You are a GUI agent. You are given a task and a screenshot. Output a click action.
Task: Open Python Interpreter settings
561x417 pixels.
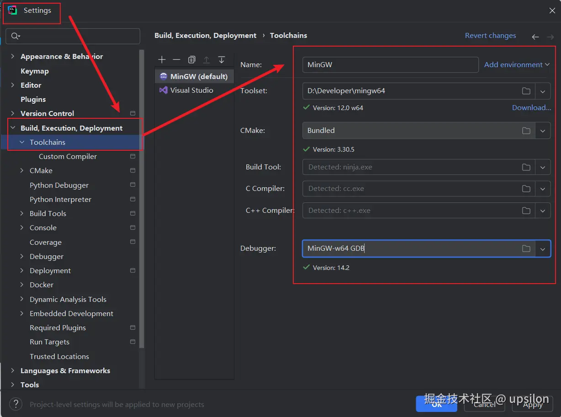tap(60, 199)
